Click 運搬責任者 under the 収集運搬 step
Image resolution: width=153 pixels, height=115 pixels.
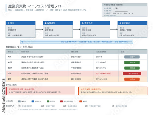pos(49,30)
